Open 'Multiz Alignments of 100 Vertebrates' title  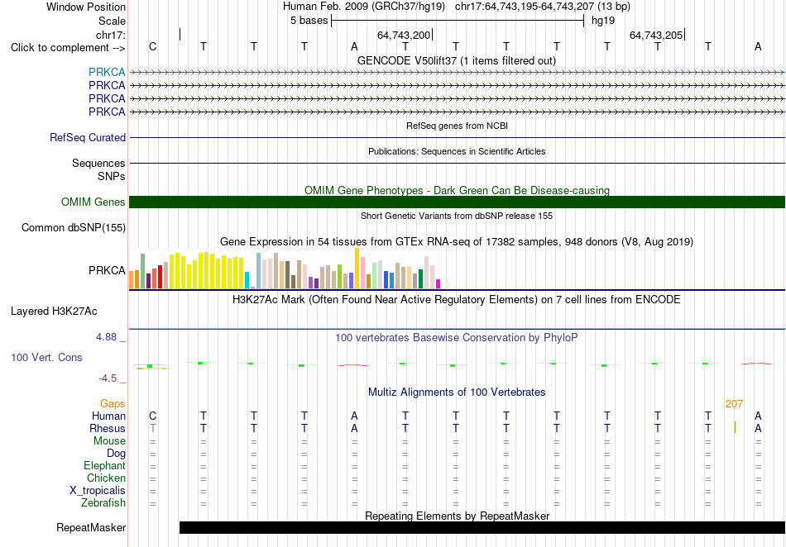457,392
